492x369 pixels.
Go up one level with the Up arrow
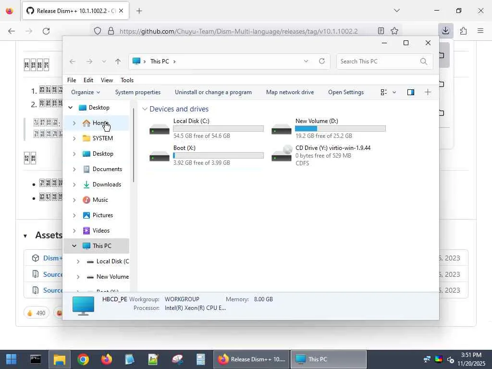(118, 61)
